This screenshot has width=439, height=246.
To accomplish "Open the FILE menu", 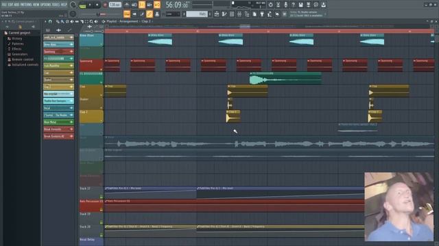I will [4, 5].
